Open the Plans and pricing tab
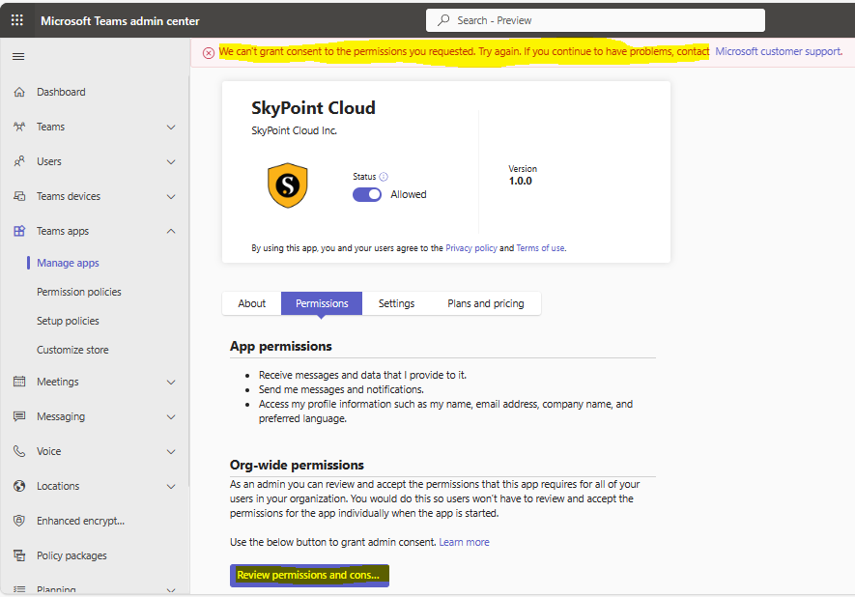Image resolution: width=855 pixels, height=597 pixels. (485, 303)
